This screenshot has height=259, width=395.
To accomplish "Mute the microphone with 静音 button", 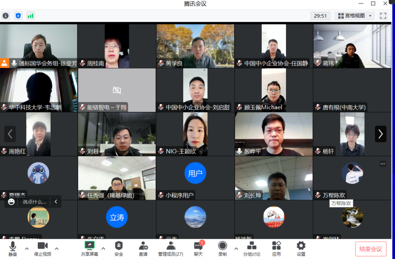I will pos(13,248).
